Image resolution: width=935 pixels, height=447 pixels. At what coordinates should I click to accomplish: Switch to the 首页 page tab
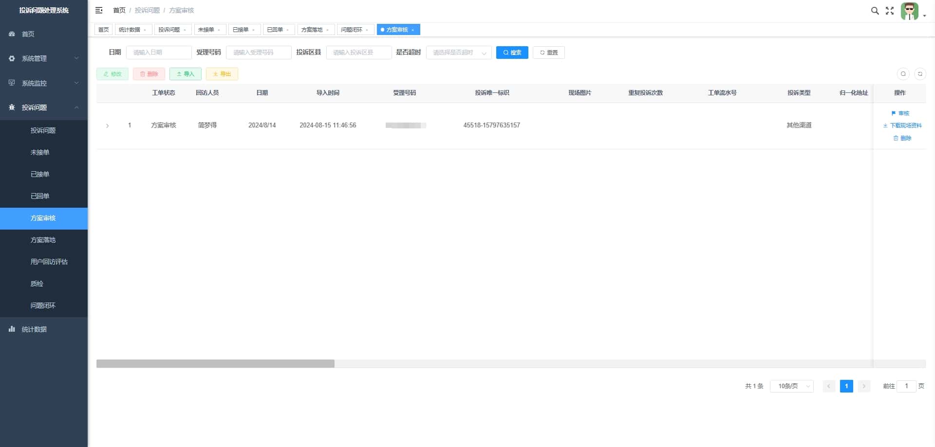coord(104,30)
